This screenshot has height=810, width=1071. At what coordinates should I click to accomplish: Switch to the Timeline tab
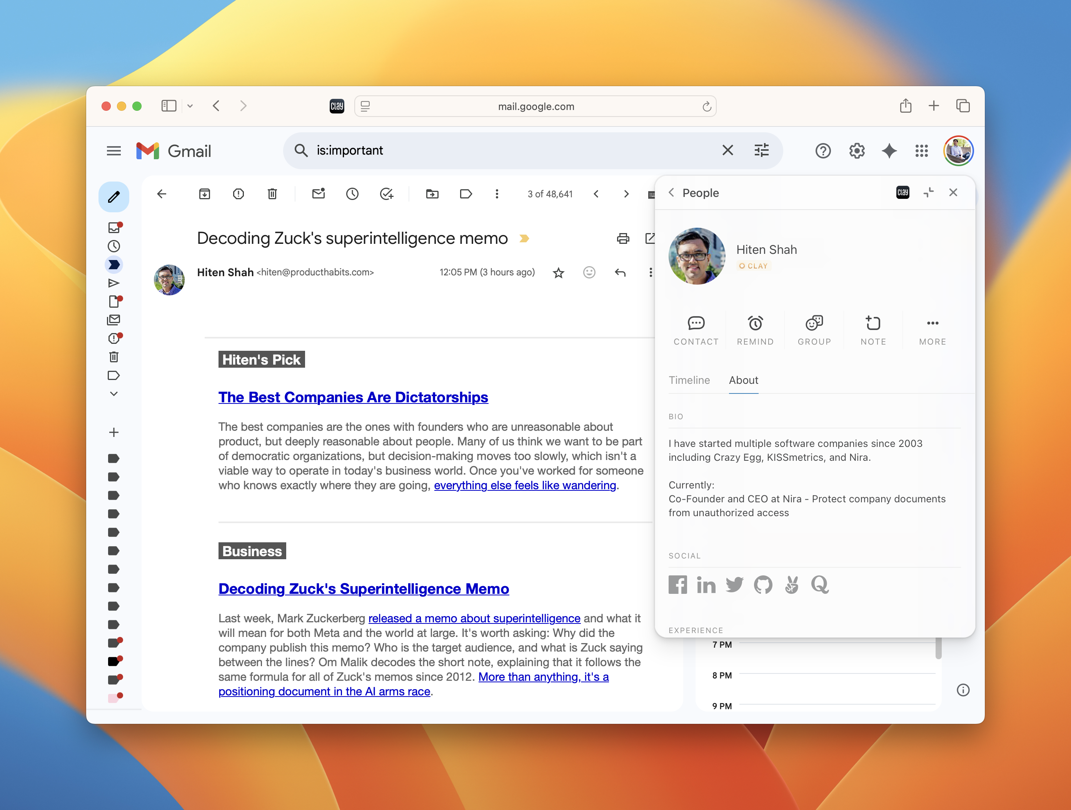click(x=689, y=380)
